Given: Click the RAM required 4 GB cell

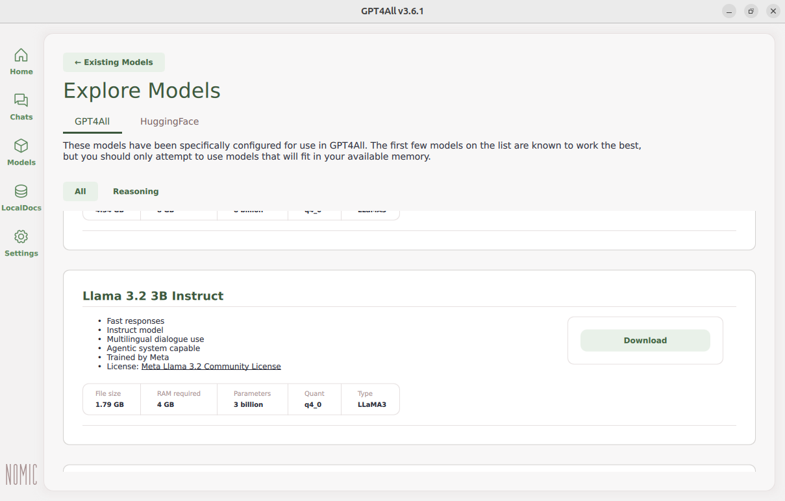Looking at the screenshot, I should (x=179, y=399).
